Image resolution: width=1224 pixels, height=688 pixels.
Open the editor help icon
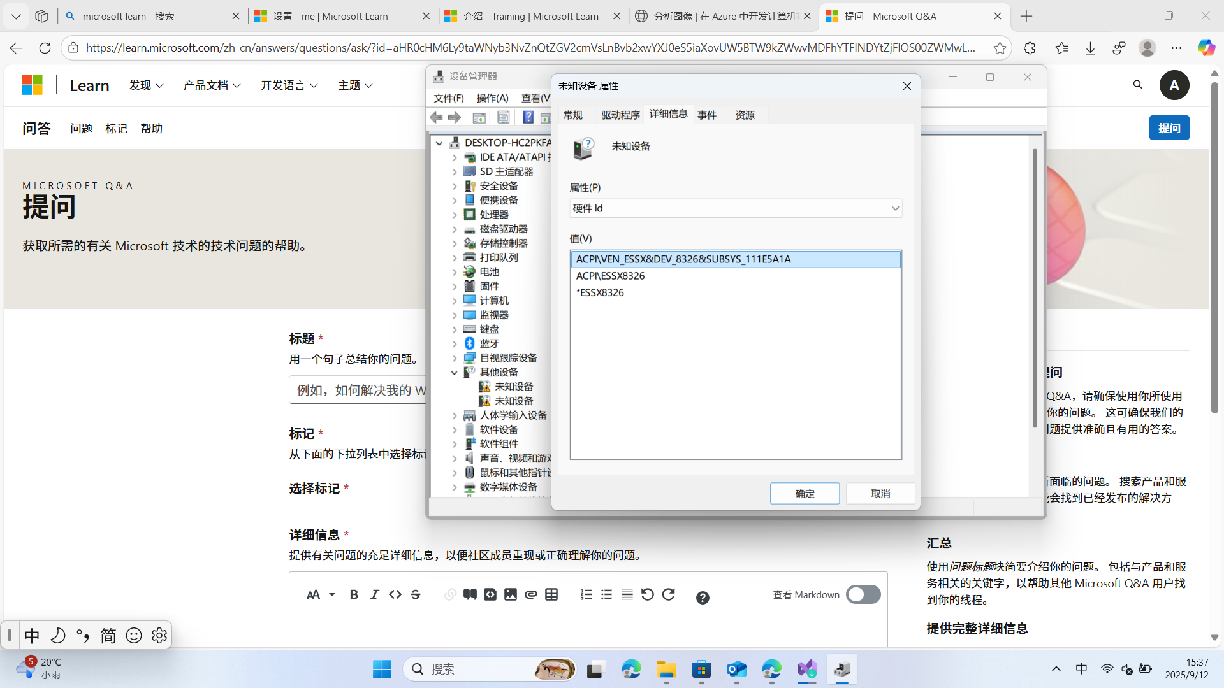(x=703, y=598)
